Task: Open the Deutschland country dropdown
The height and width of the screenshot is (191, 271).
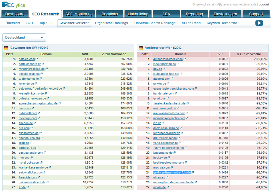Action: 24,38
